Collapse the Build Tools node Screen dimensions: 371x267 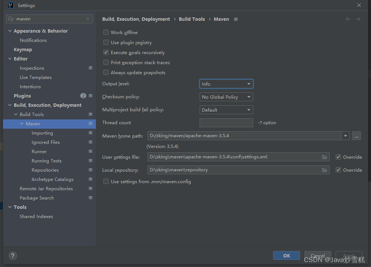[16, 114]
